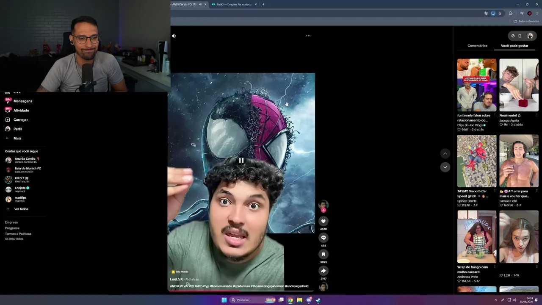Open a new browser tab
The height and width of the screenshot is (305, 542).
[263, 4]
